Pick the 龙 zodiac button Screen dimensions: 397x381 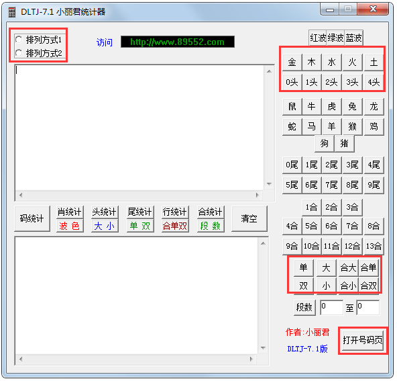[x=374, y=107]
